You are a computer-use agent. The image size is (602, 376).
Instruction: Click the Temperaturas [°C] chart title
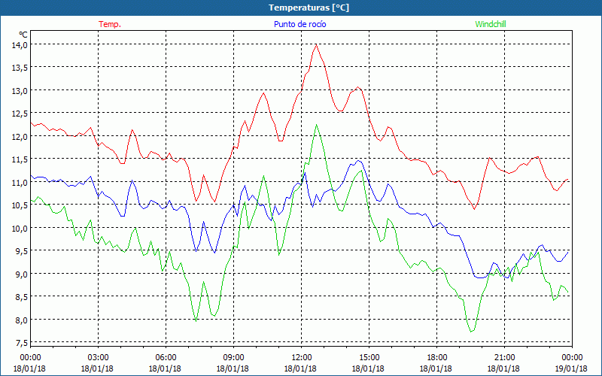[x=309, y=8]
